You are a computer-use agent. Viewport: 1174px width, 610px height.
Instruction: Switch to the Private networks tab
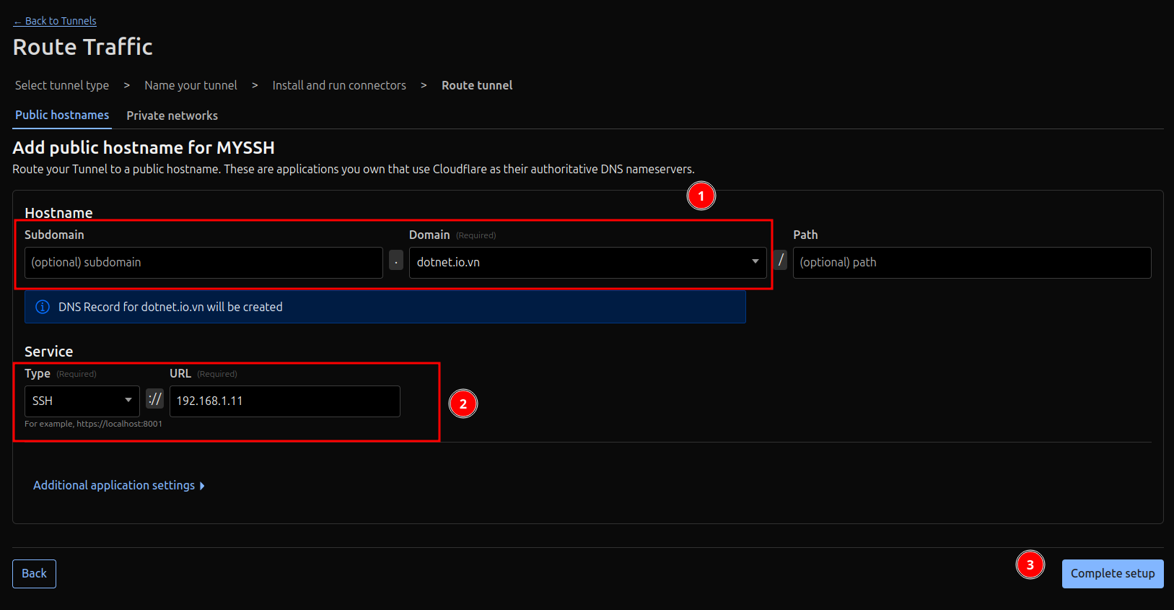pos(172,116)
